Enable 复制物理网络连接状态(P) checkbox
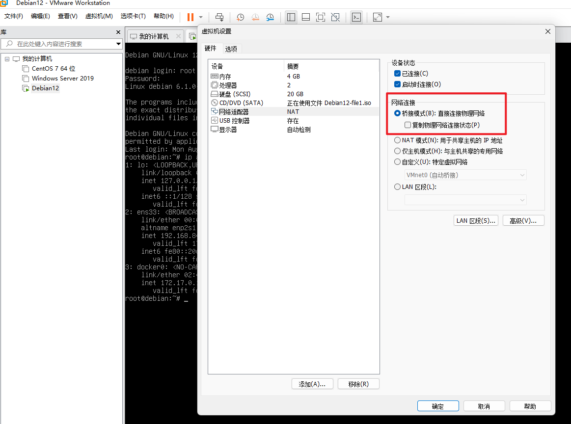Screen dimensions: 571x424 [x=408, y=125]
